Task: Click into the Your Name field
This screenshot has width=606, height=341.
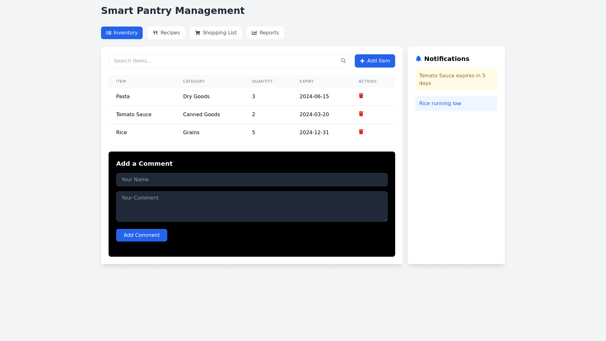Action: (252, 180)
